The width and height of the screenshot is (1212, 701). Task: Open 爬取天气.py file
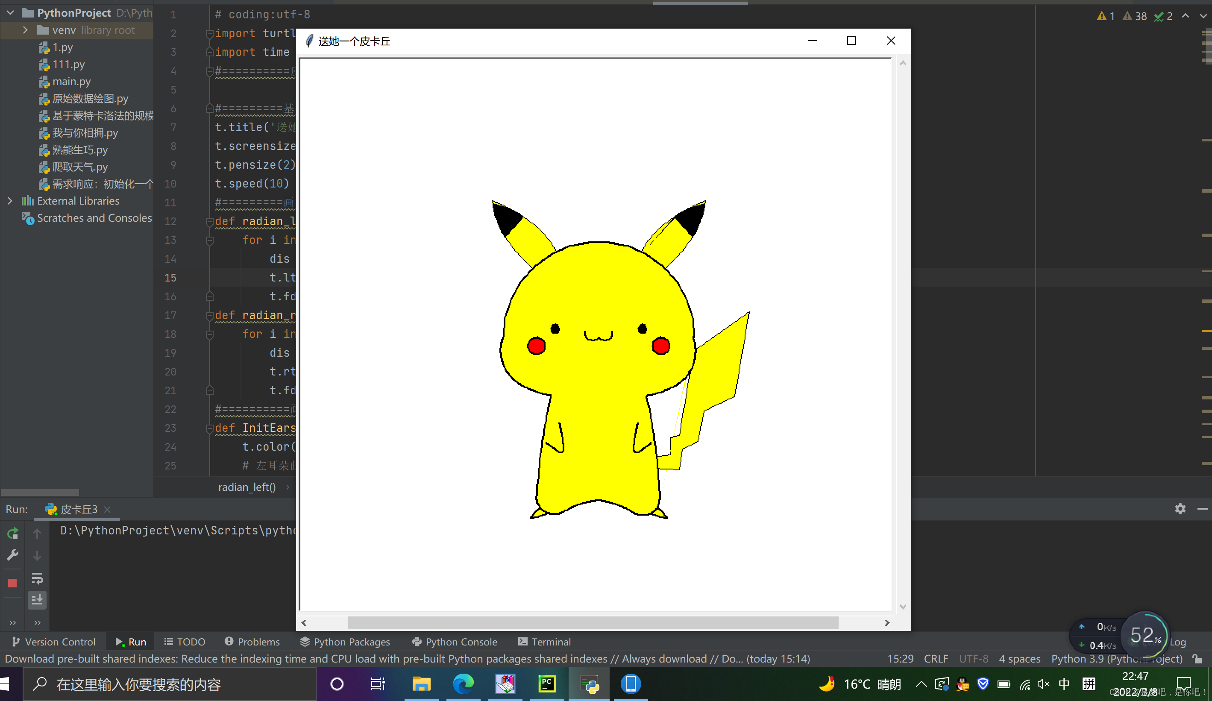coord(80,167)
